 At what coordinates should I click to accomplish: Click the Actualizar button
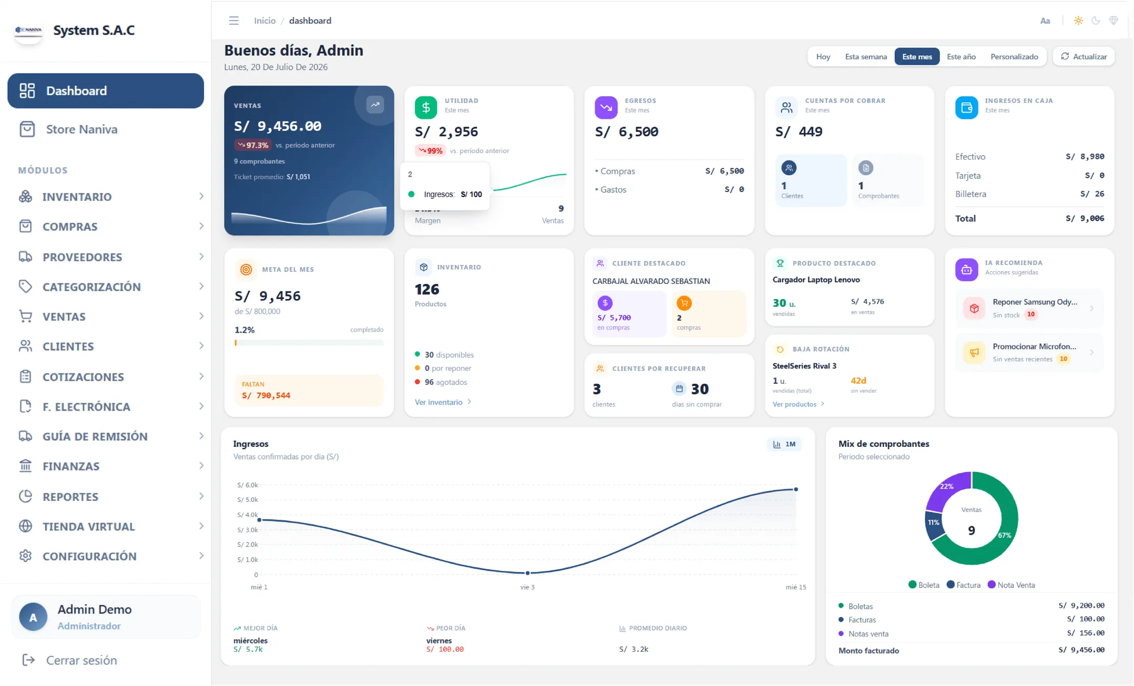pos(1084,56)
